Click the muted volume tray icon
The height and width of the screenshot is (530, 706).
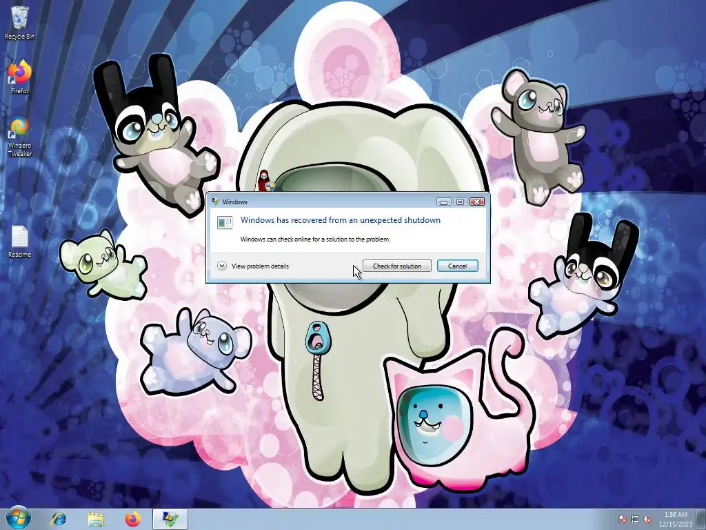(x=647, y=519)
